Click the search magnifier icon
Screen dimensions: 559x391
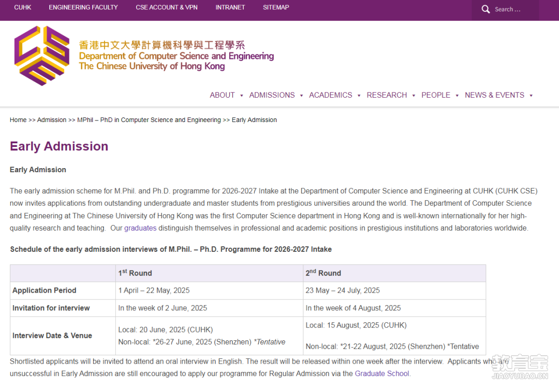click(x=486, y=9)
